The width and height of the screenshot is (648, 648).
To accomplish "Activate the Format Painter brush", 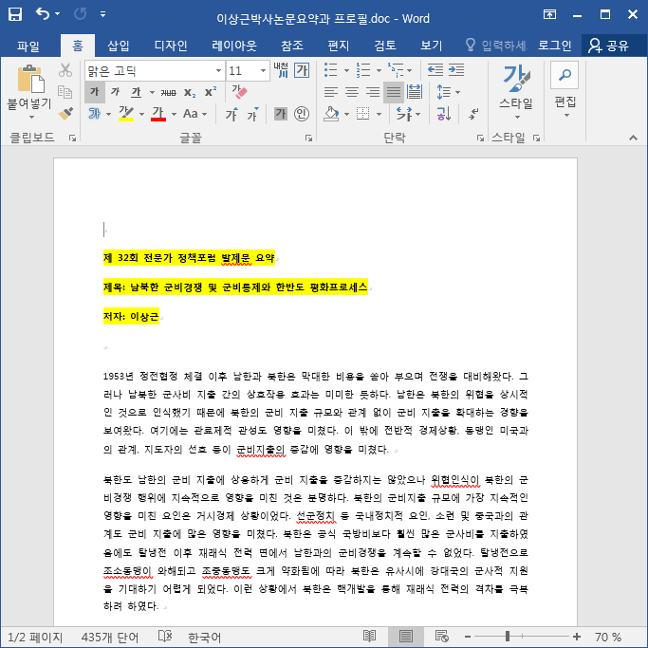I will pos(65,113).
